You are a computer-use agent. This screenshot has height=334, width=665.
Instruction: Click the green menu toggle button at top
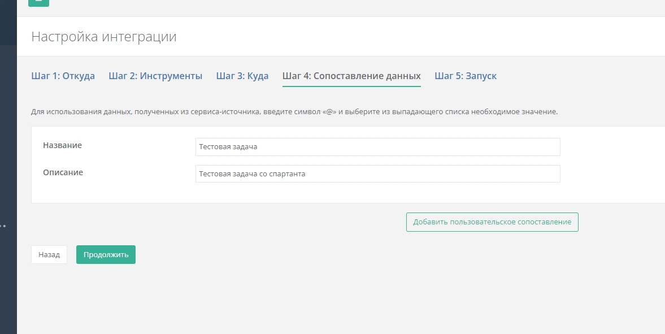coord(38,2)
